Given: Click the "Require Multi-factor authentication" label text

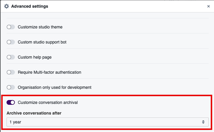Looking at the screenshot, I should [49, 72].
